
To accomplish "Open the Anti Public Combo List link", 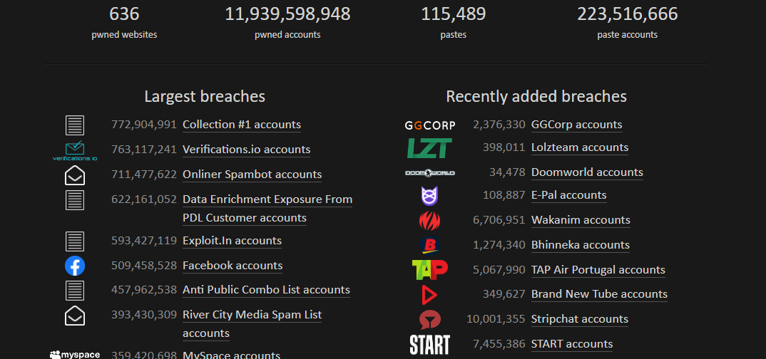I will pyautogui.click(x=266, y=290).
